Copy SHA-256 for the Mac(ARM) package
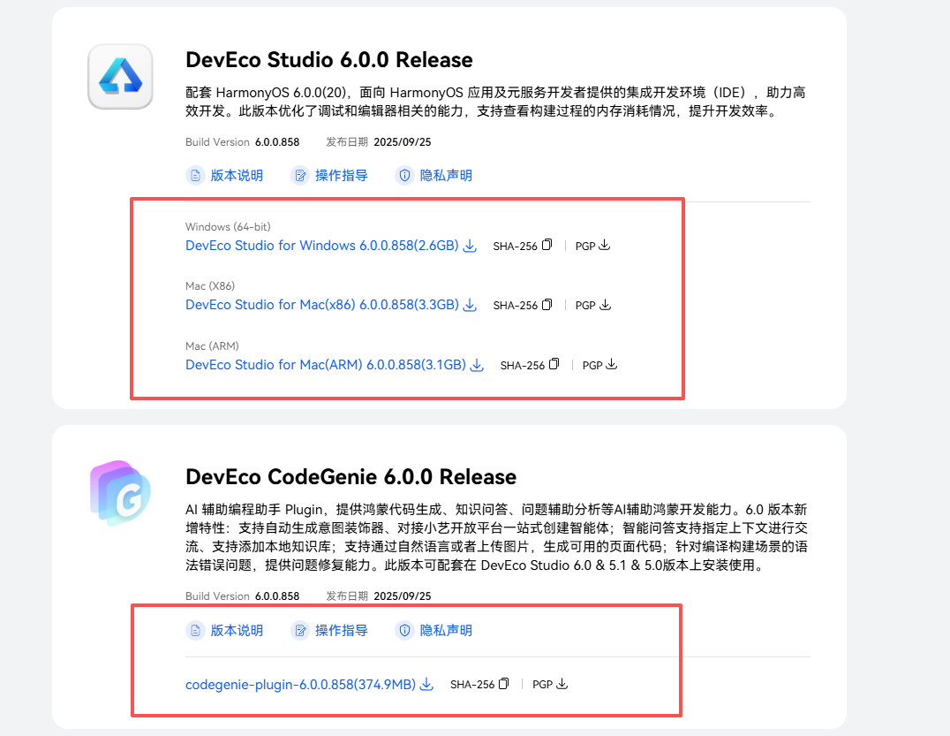950x736 pixels. (x=554, y=364)
